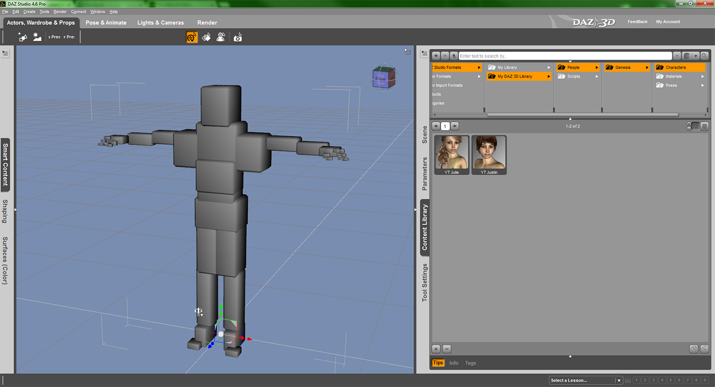The height and width of the screenshot is (387, 715).
Task: Select the Universal manipulation tool
Action: pyautogui.click(x=192, y=37)
